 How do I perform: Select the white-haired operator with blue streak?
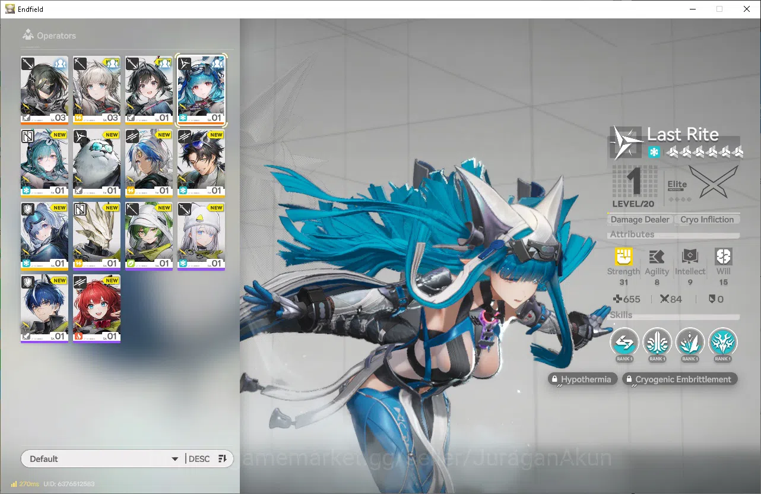[x=149, y=163]
